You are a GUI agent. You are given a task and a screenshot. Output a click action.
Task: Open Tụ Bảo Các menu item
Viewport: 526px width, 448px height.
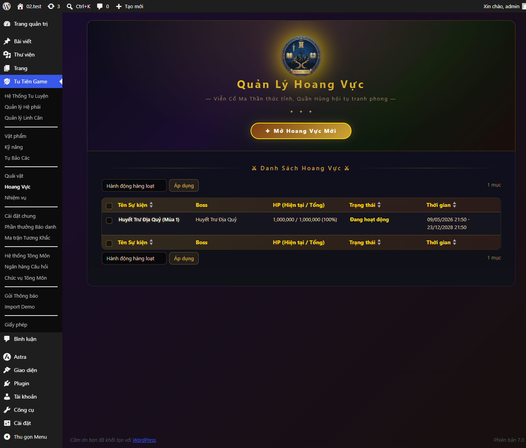pyautogui.click(x=17, y=158)
